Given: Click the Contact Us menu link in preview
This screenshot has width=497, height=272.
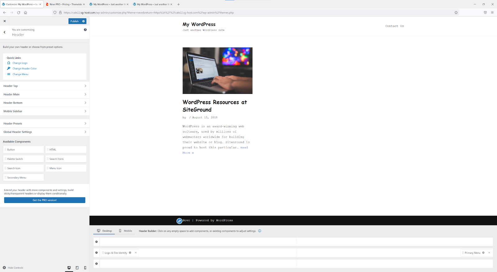Looking at the screenshot, I should pos(394,26).
